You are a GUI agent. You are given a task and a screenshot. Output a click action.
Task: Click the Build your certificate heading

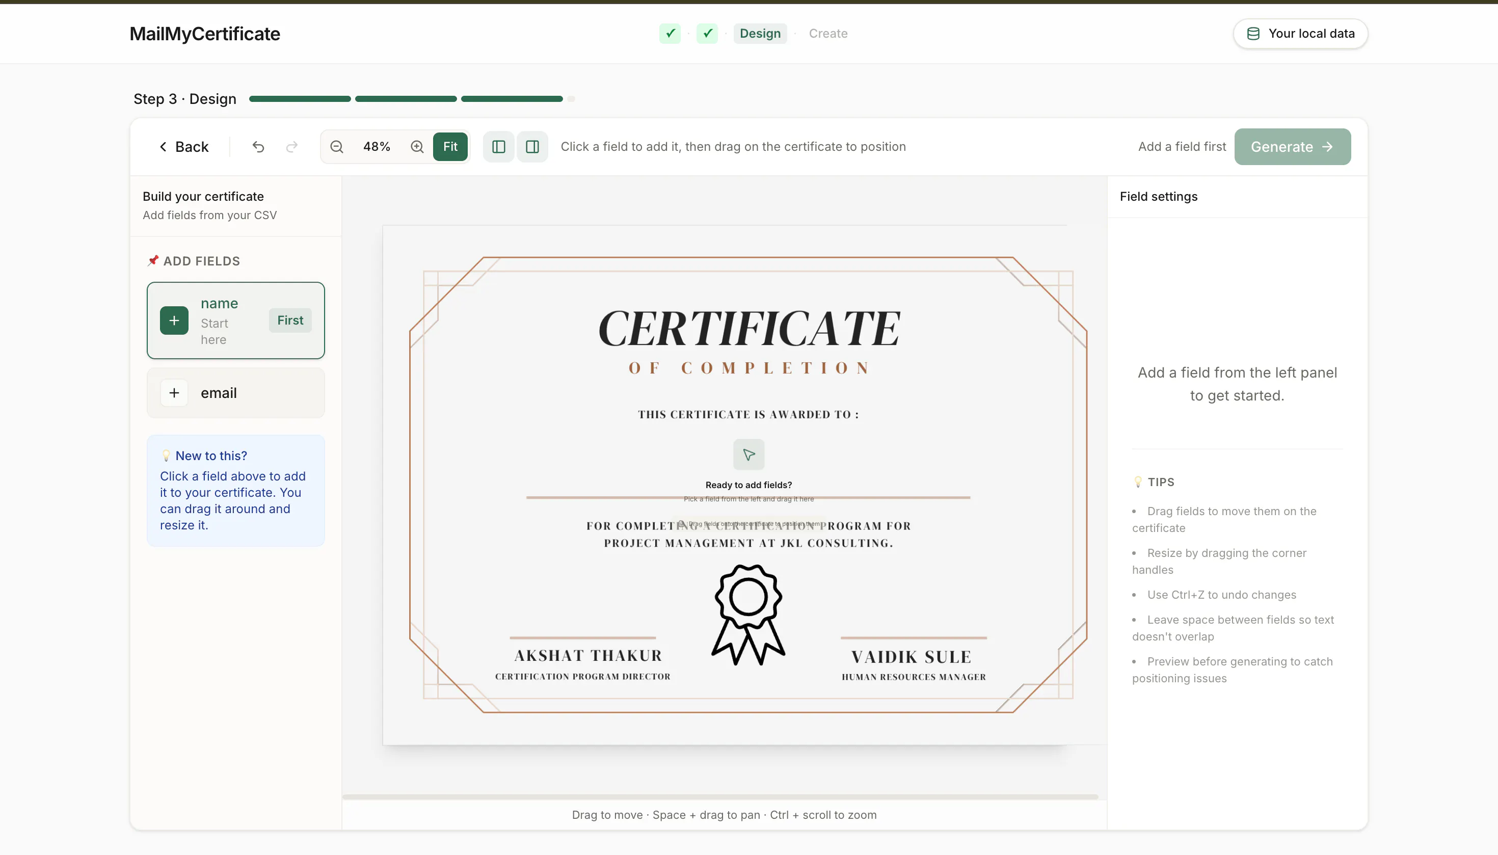pos(203,197)
